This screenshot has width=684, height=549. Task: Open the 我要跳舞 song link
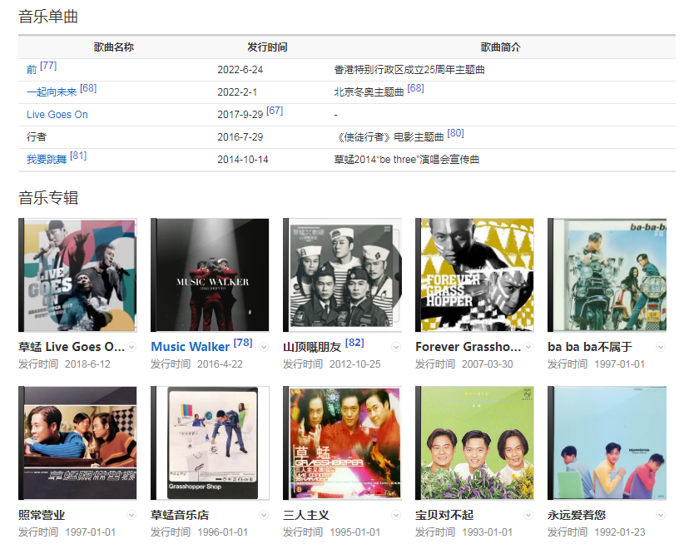pos(47,160)
